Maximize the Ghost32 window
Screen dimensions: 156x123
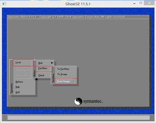tap(141, 3)
